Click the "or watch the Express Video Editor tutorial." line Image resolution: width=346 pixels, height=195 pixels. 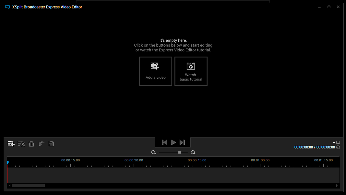tap(173, 50)
